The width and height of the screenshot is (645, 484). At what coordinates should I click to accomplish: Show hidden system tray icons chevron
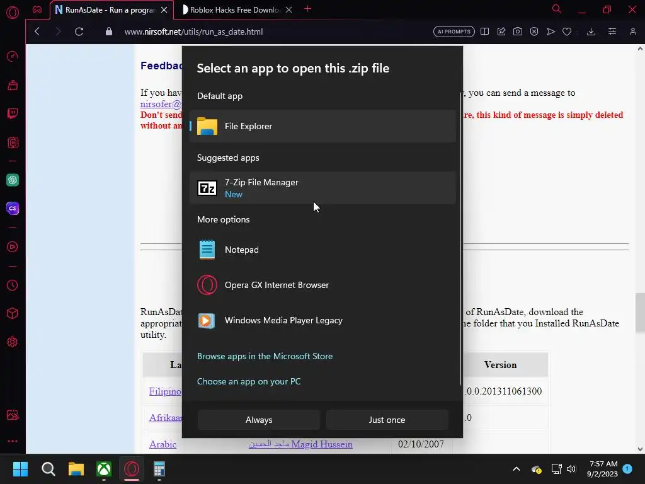517,469
